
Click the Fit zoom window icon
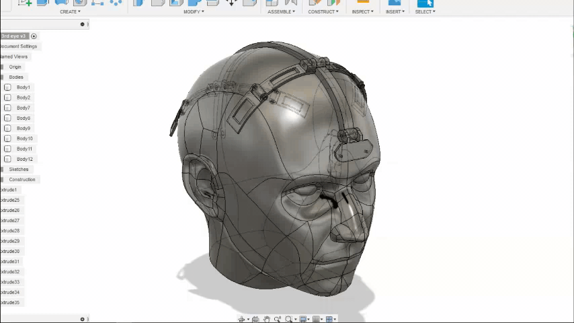(x=289, y=319)
